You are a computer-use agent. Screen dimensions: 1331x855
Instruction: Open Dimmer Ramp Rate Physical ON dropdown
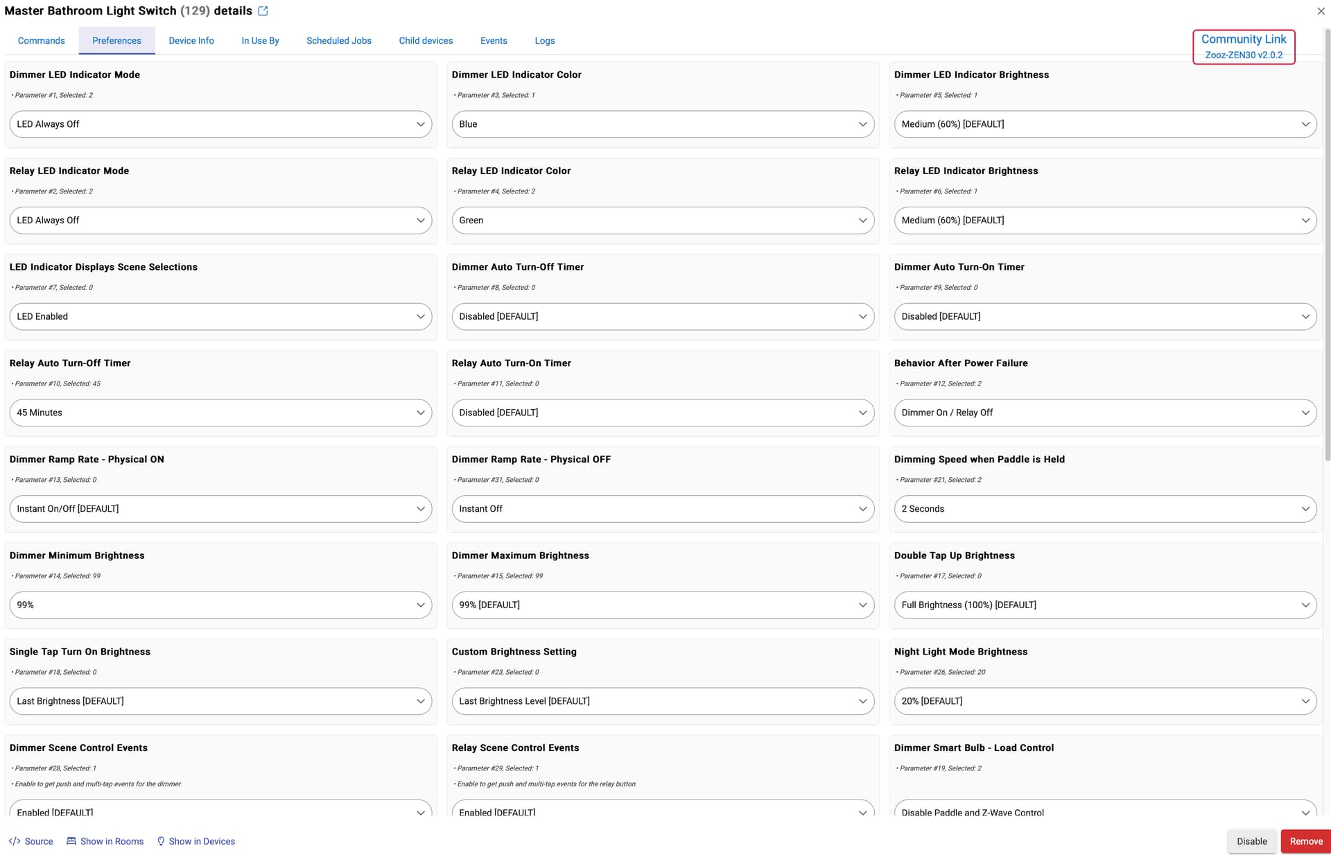coord(220,509)
